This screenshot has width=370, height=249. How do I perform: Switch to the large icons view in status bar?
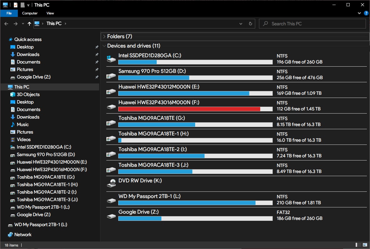[365, 245]
